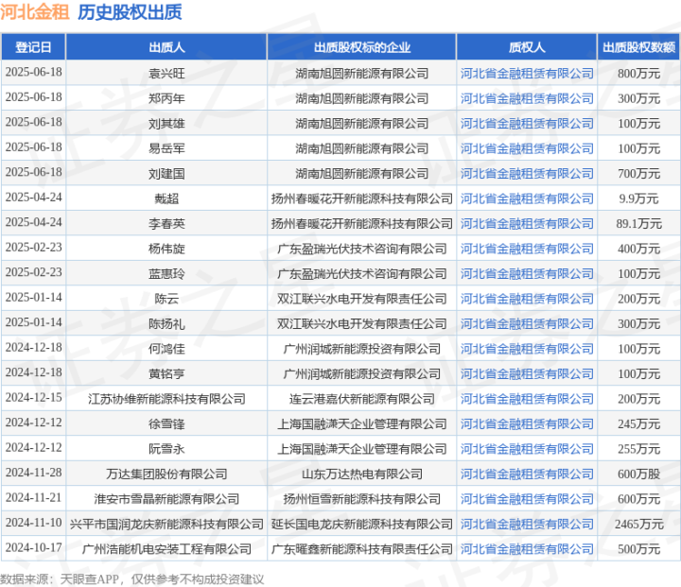Open 河北省金融租赁有限公司 link in 袁兴旺 row
Screen dimensions: 681x587
527,74
